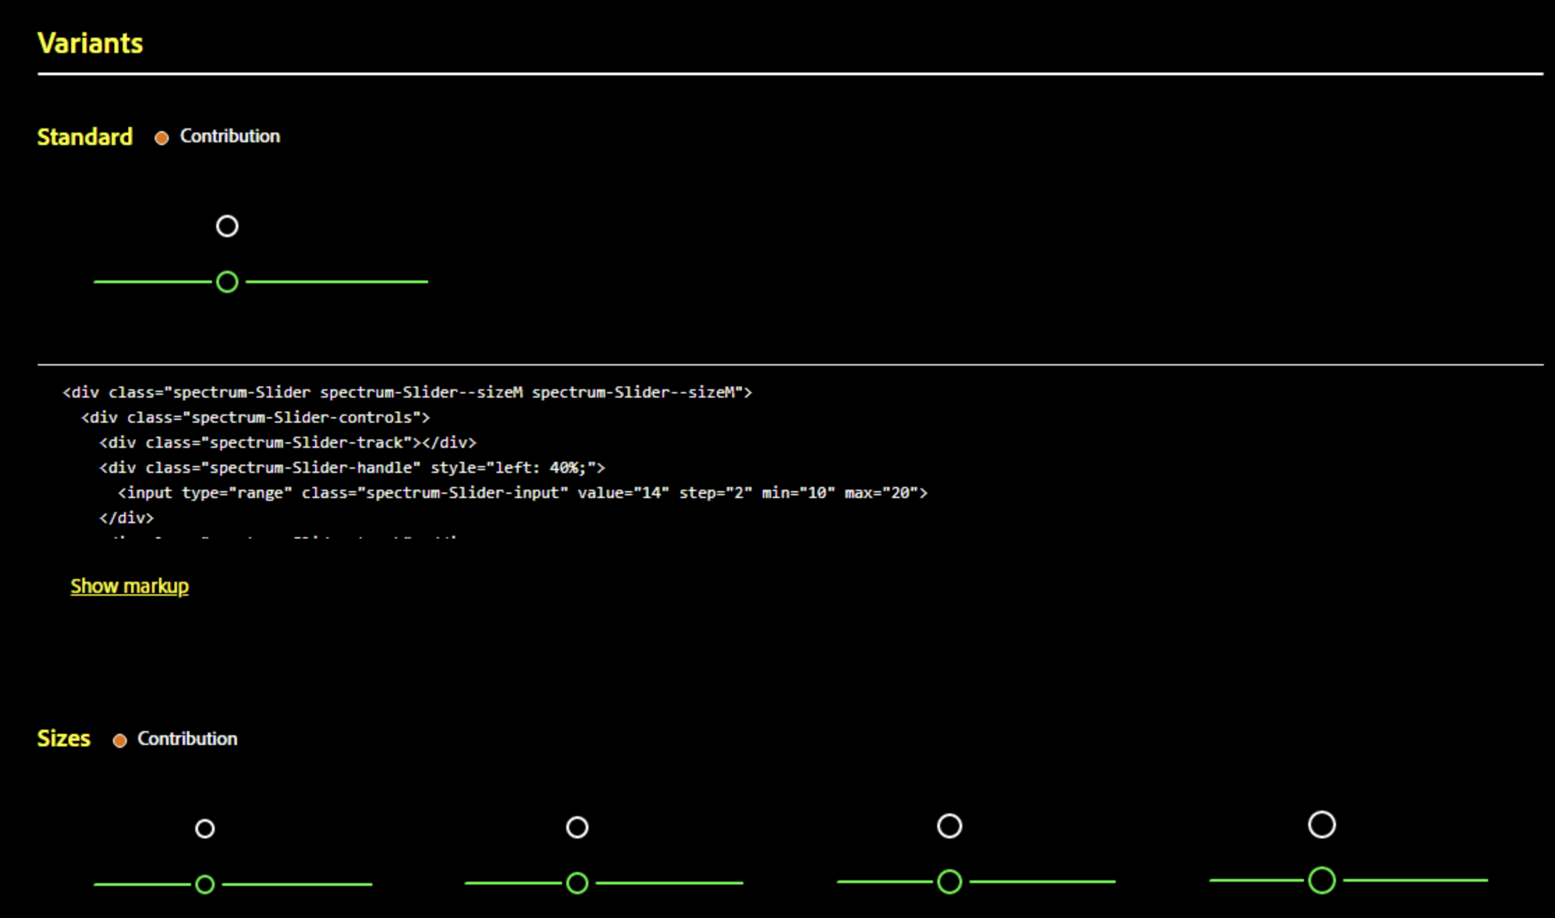The width and height of the screenshot is (1555, 918).
Task: Click the Contribution label next to Sizes
Action: point(188,739)
